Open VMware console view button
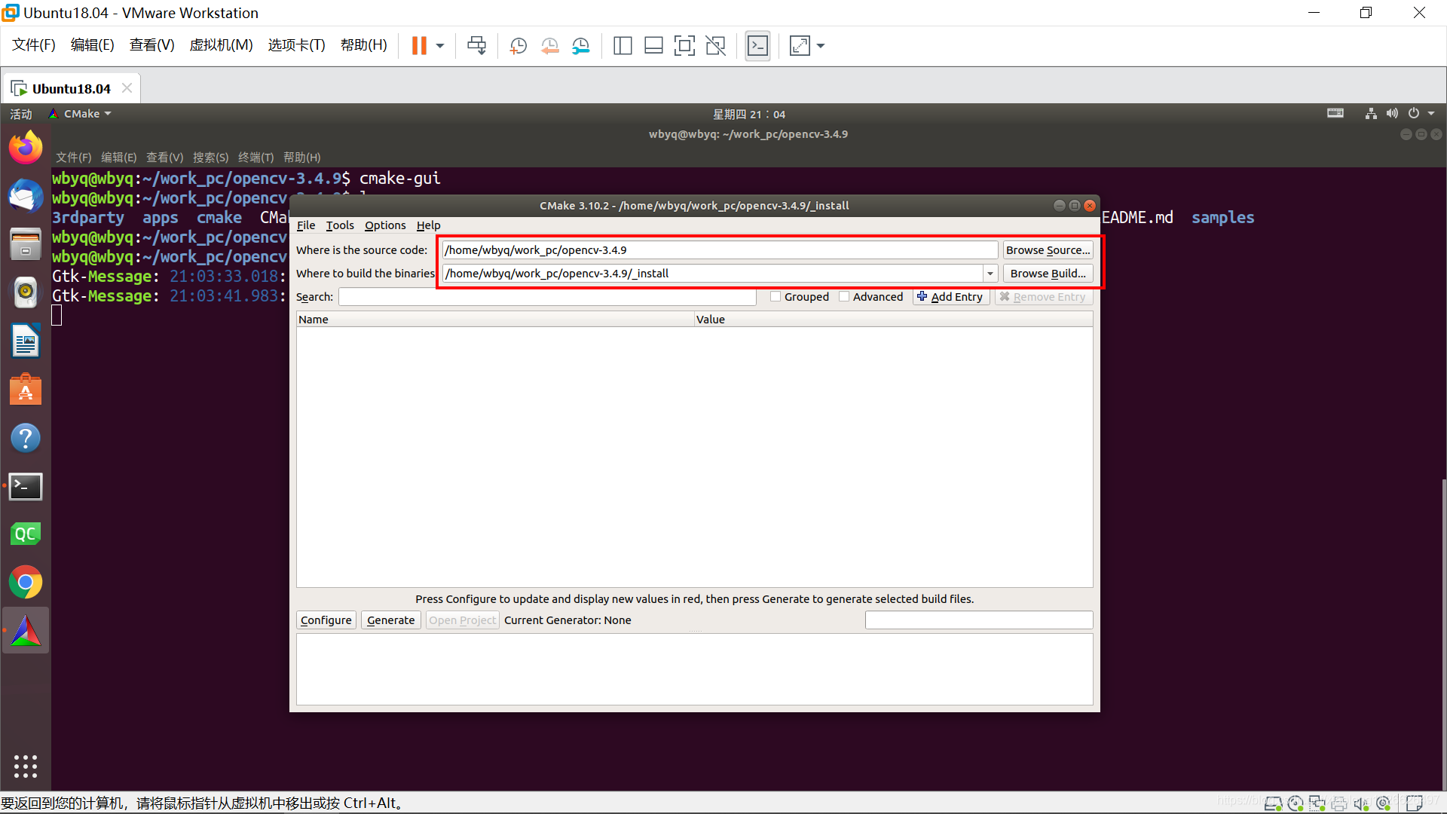1447x814 pixels. (757, 46)
